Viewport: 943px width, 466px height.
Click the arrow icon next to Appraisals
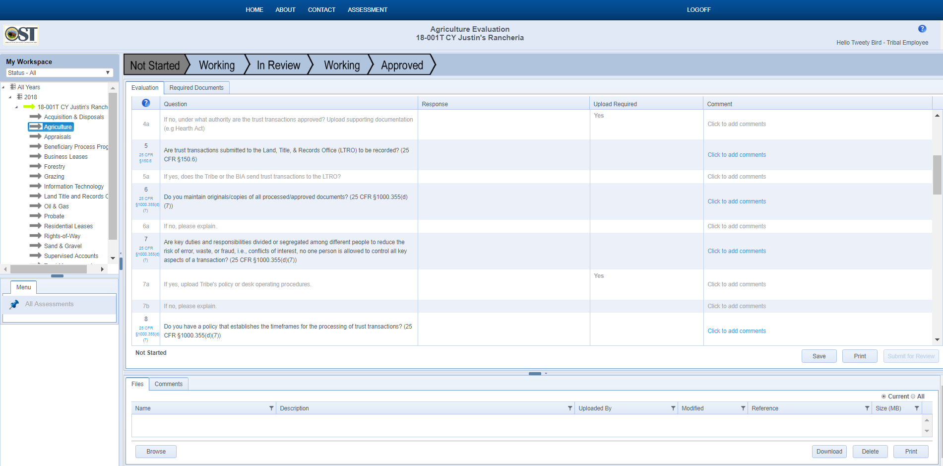tap(35, 136)
